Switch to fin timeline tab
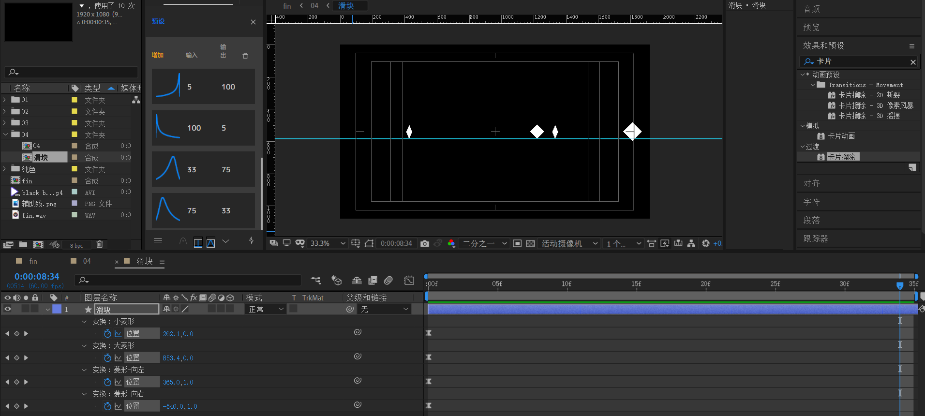Image resolution: width=925 pixels, height=416 pixels. tap(33, 261)
